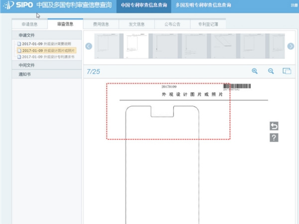Go to next thumbnails with right arrow

[291, 46]
